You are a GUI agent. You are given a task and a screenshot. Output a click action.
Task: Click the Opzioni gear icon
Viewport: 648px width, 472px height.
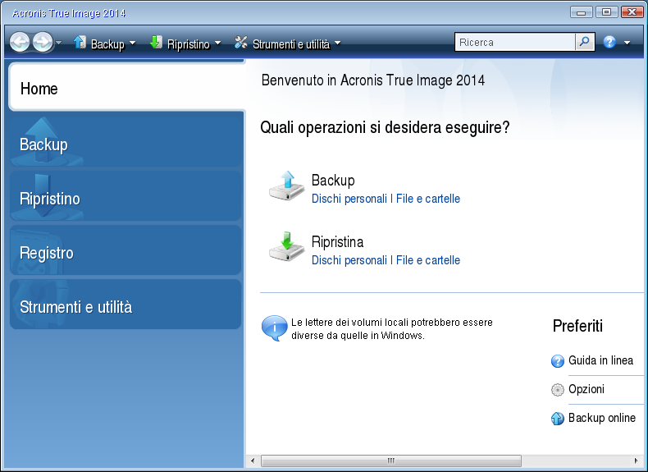[558, 390]
